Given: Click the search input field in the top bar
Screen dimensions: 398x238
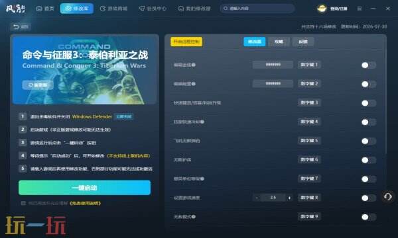Looking at the screenshot, I should [x=257, y=9].
